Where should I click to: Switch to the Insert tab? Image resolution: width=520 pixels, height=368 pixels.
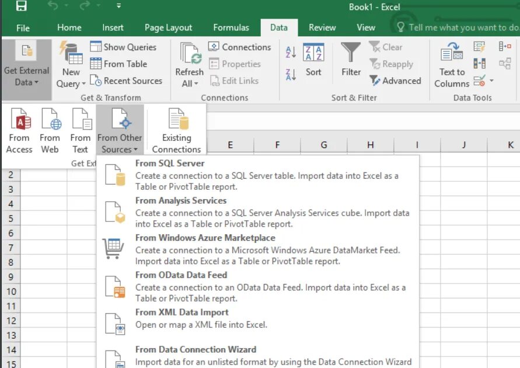coord(113,27)
